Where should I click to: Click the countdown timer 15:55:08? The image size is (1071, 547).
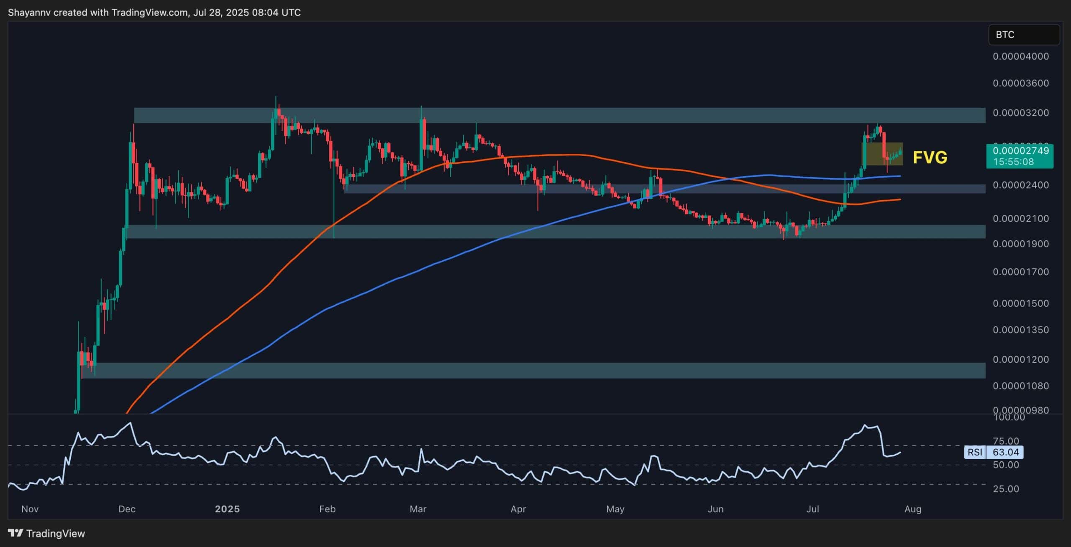pyautogui.click(x=1013, y=162)
